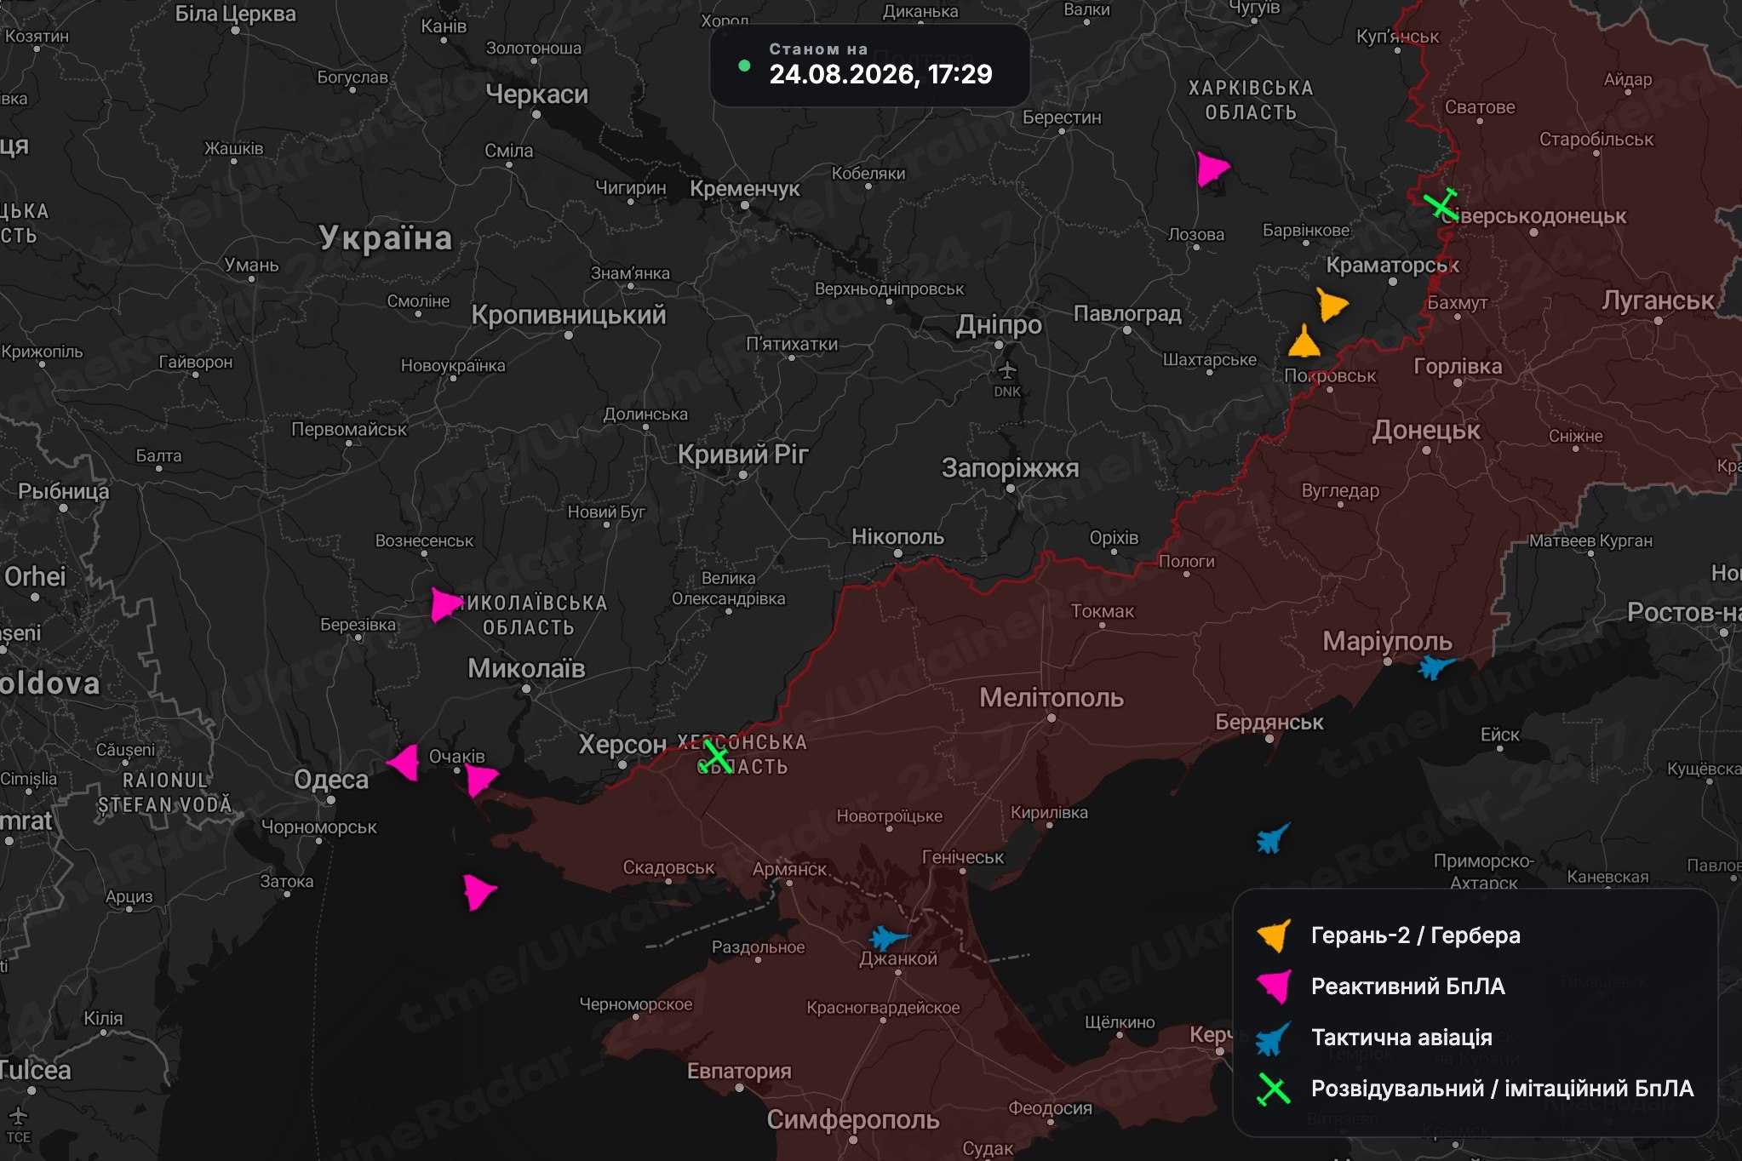This screenshot has width=1742, height=1161.
Task: Click the TCE airport icon near Tulcea
Action: pos(18,1116)
